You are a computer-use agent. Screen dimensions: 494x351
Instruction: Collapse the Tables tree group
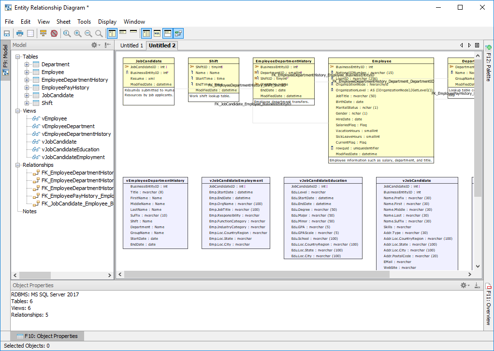coord(18,57)
